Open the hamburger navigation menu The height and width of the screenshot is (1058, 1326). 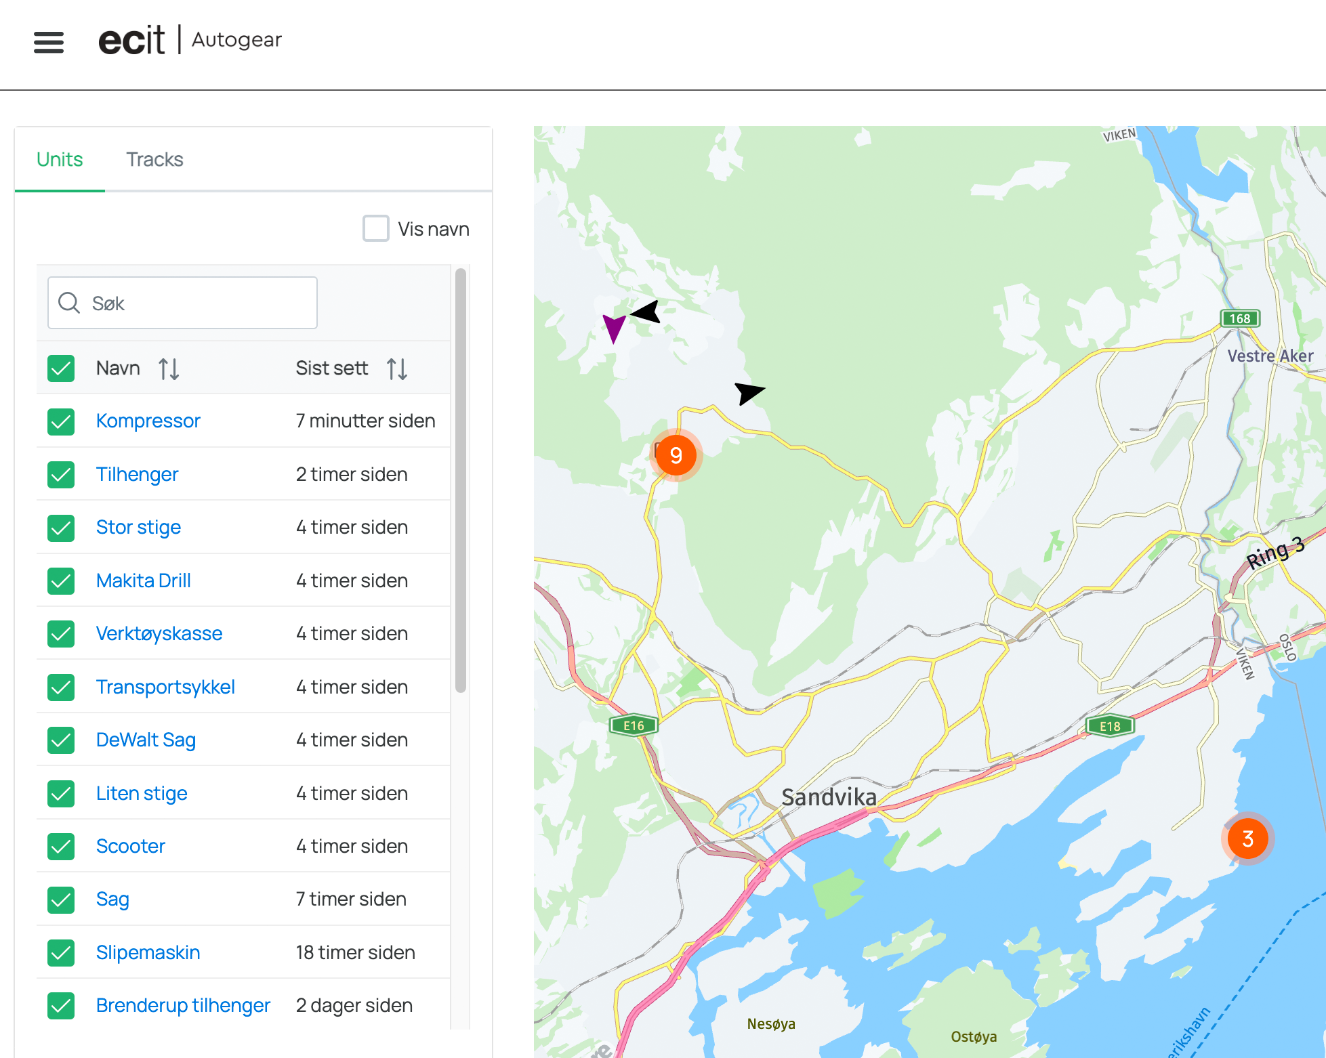pos(49,42)
